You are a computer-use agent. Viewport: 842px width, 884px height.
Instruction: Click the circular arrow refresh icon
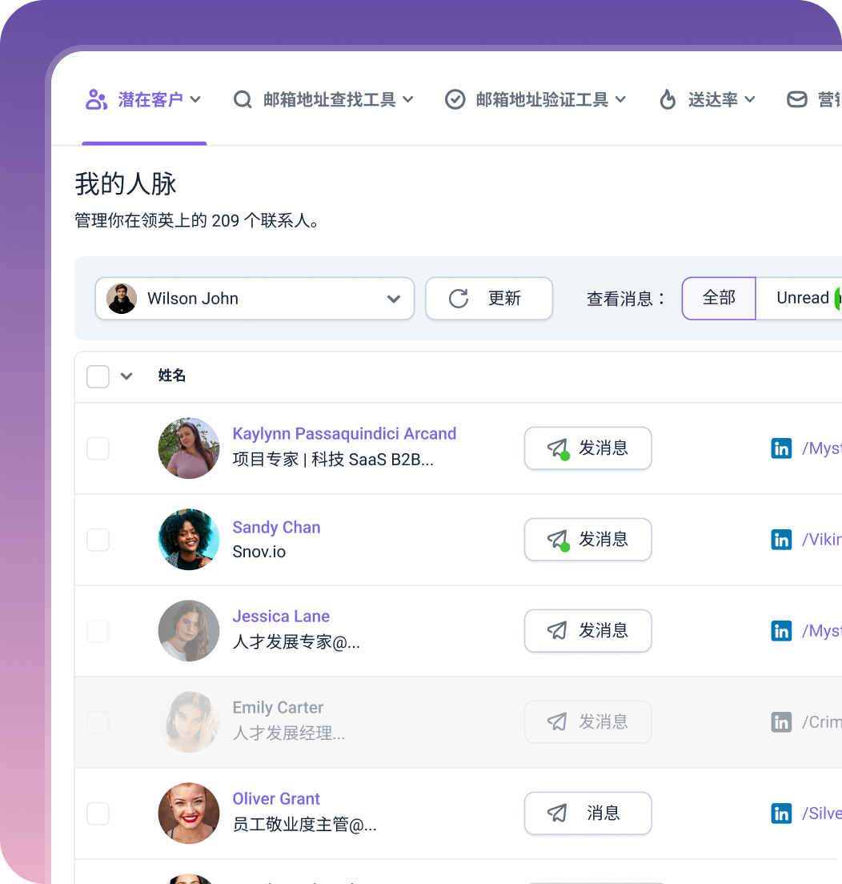point(459,298)
